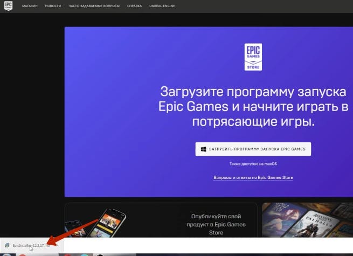Image resolution: width=353 pixels, height=256 pixels.
Task: Open Вопросы и ответы по Epic Games Store
Action: pyautogui.click(x=253, y=177)
